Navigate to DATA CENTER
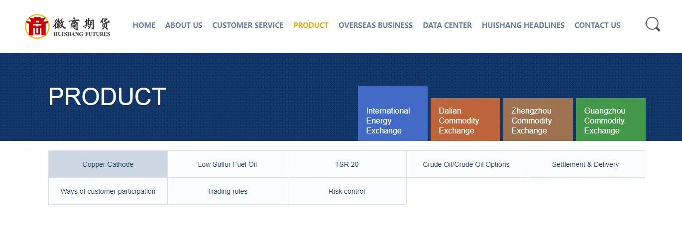 click(447, 25)
